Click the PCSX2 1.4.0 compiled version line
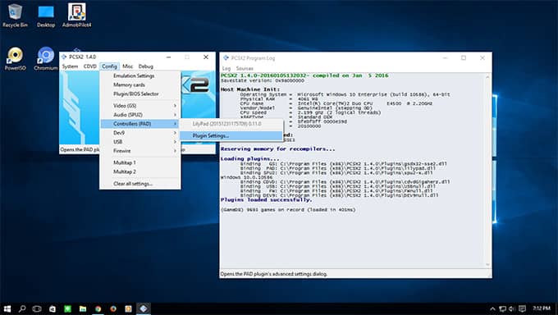 click(x=304, y=75)
